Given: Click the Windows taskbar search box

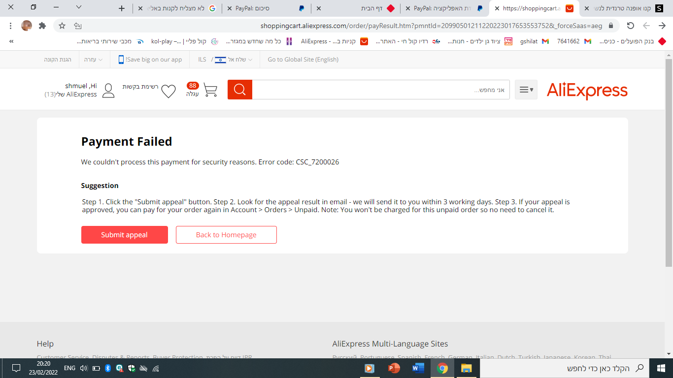Looking at the screenshot, I should [564, 368].
